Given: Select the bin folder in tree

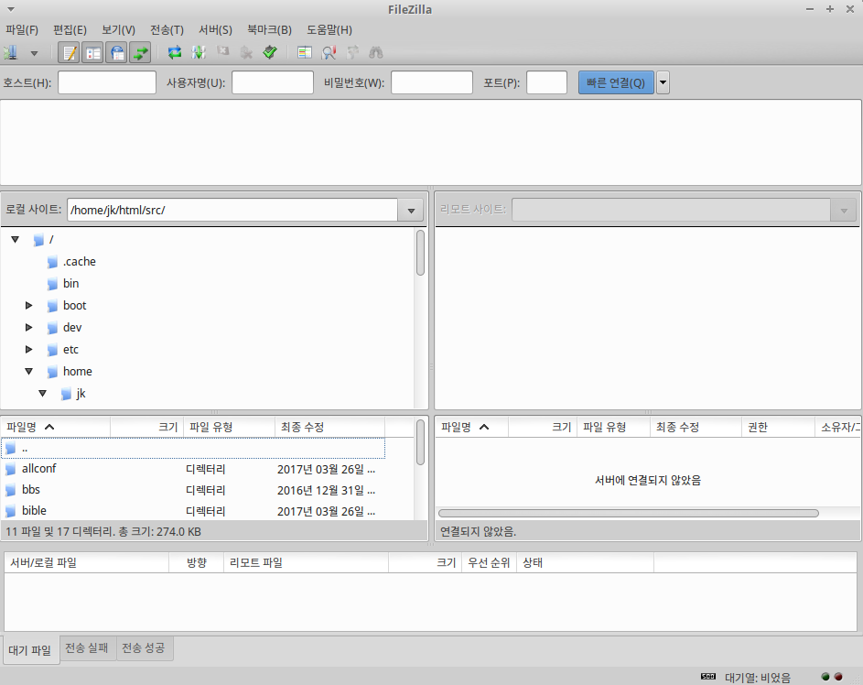Looking at the screenshot, I should 63,284.
